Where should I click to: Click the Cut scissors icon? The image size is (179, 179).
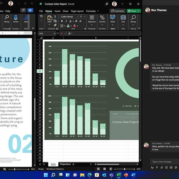[x=55, y=17]
